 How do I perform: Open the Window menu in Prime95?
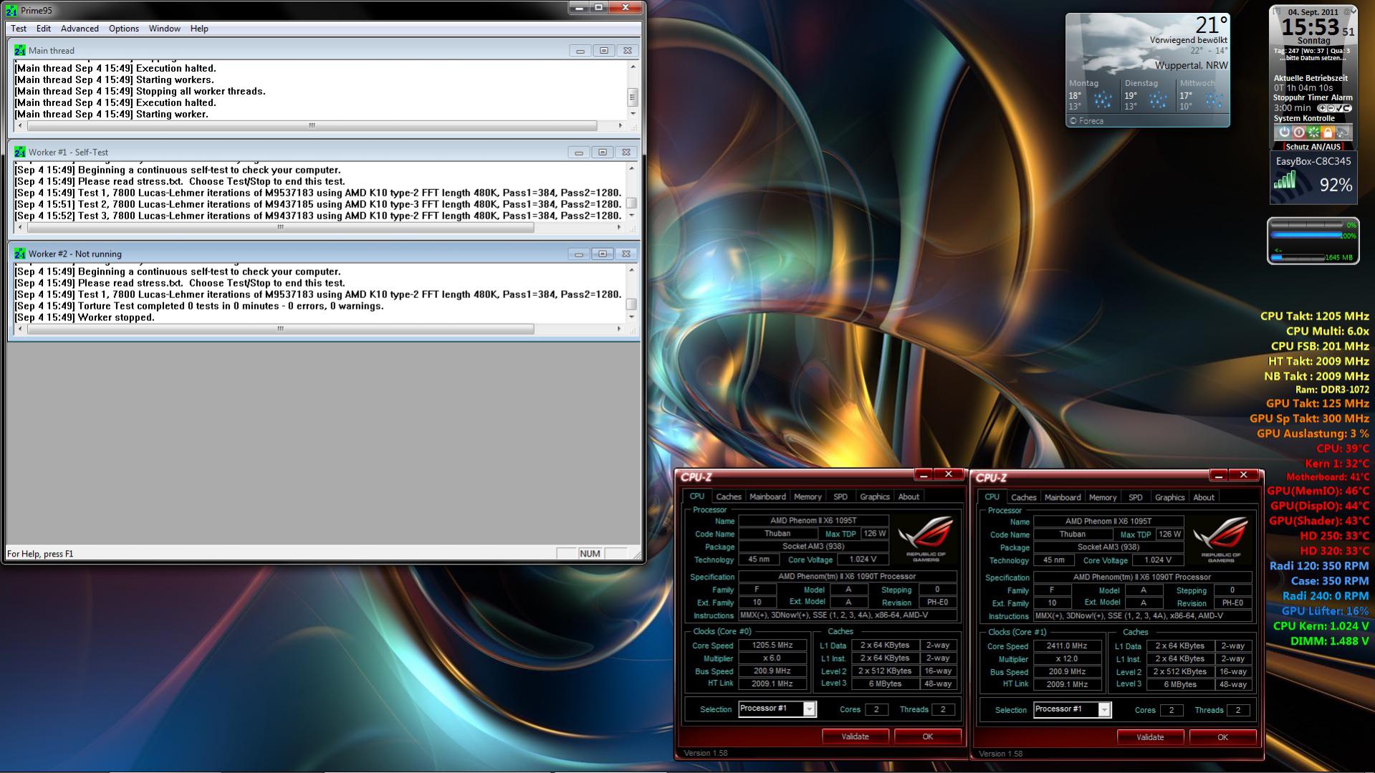(165, 29)
